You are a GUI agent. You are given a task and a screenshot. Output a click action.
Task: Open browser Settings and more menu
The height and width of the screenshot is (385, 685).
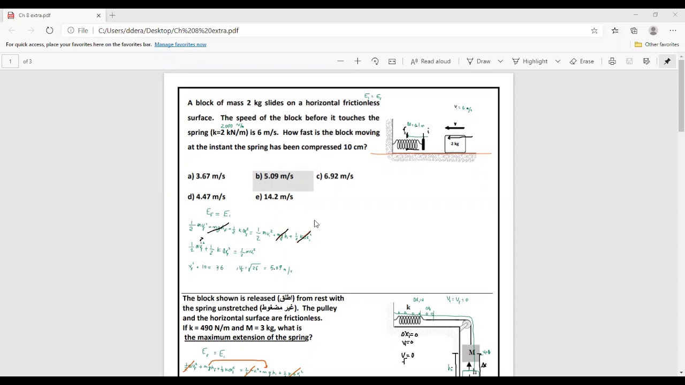pyautogui.click(x=673, y=30)
